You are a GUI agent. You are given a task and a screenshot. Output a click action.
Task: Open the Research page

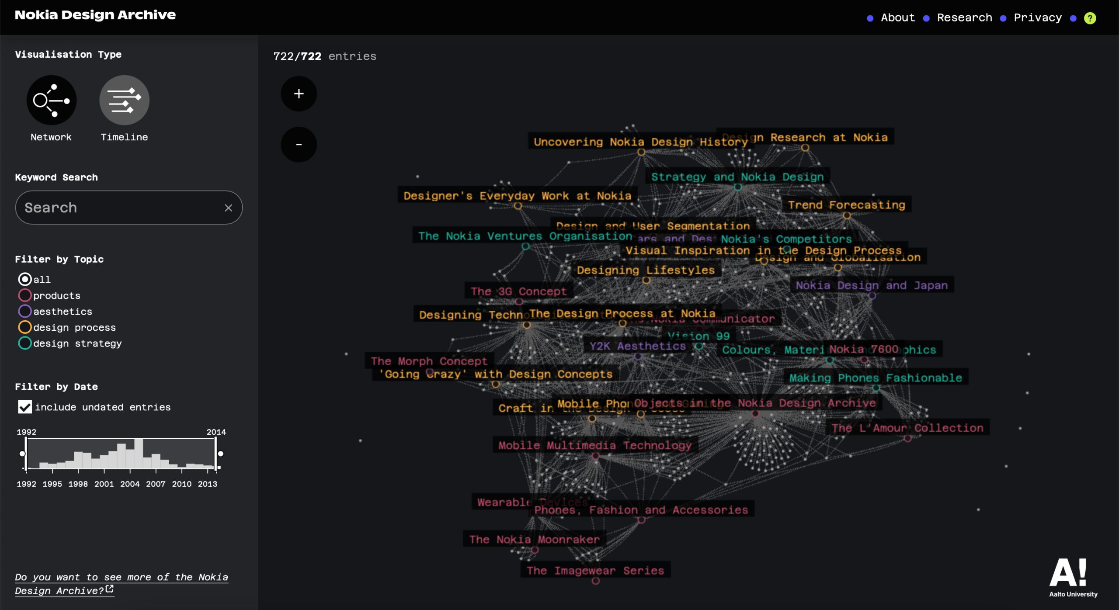(964, 18)
